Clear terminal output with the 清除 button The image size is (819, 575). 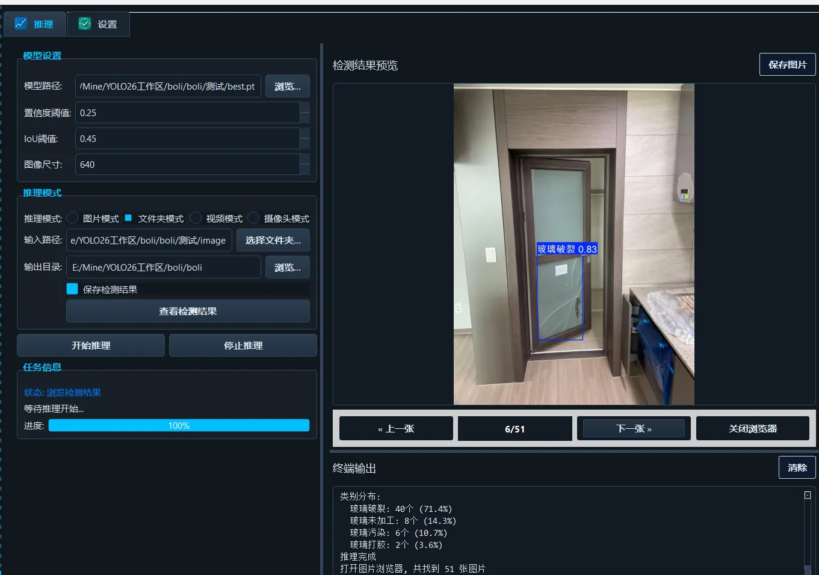(x=797, y=467)
